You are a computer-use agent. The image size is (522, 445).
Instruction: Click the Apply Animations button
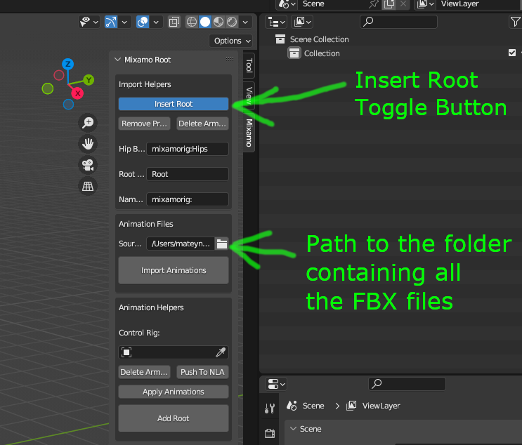pyautogui.click(x=174, y=392)
